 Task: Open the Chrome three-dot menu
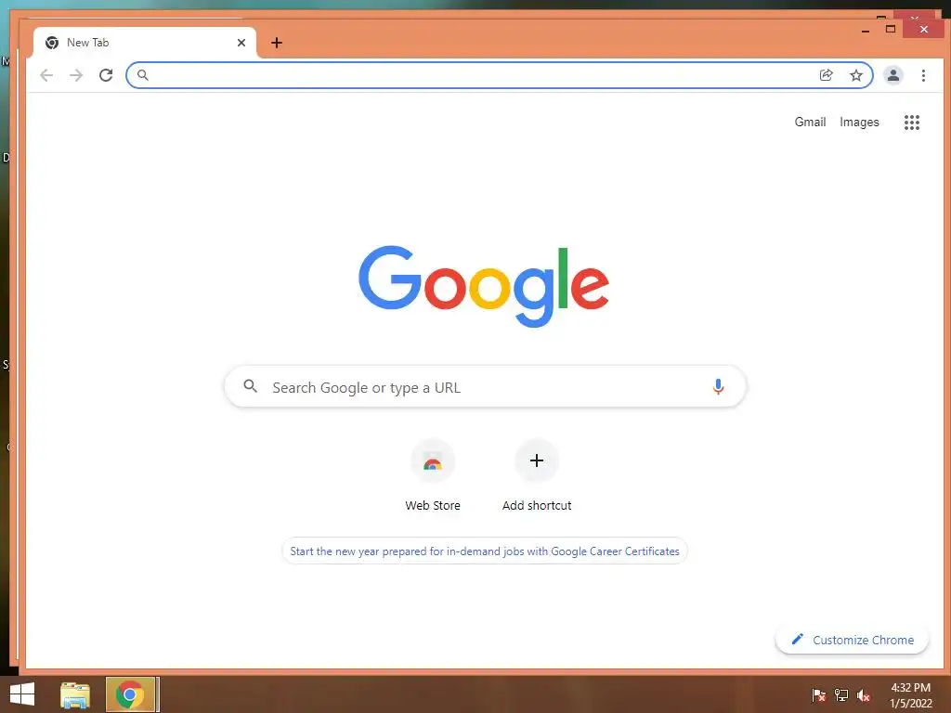pos(923,75)
